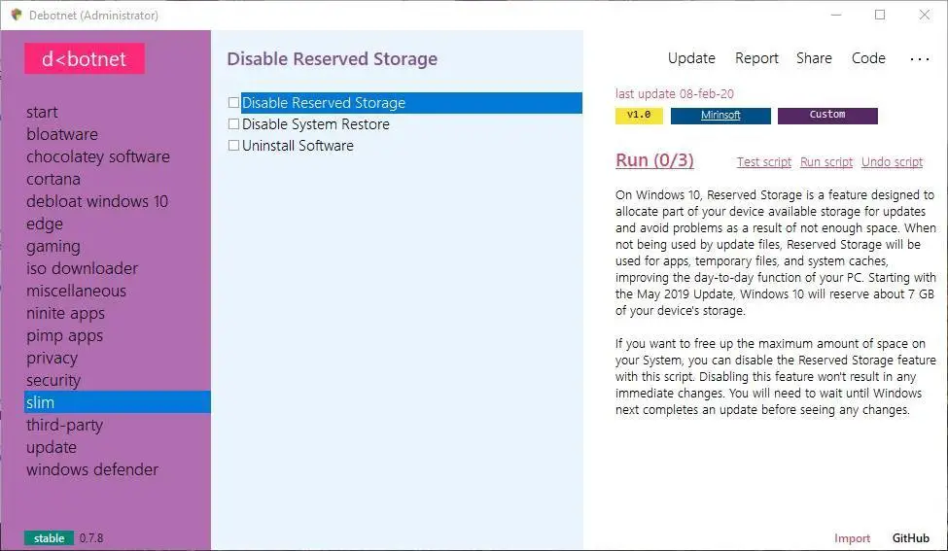Click the Share menu item
This screenshot has width=948, height=551.
814,58
